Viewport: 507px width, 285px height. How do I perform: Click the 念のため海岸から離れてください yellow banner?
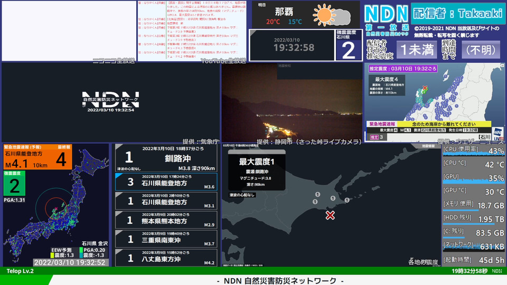point(444,124)
